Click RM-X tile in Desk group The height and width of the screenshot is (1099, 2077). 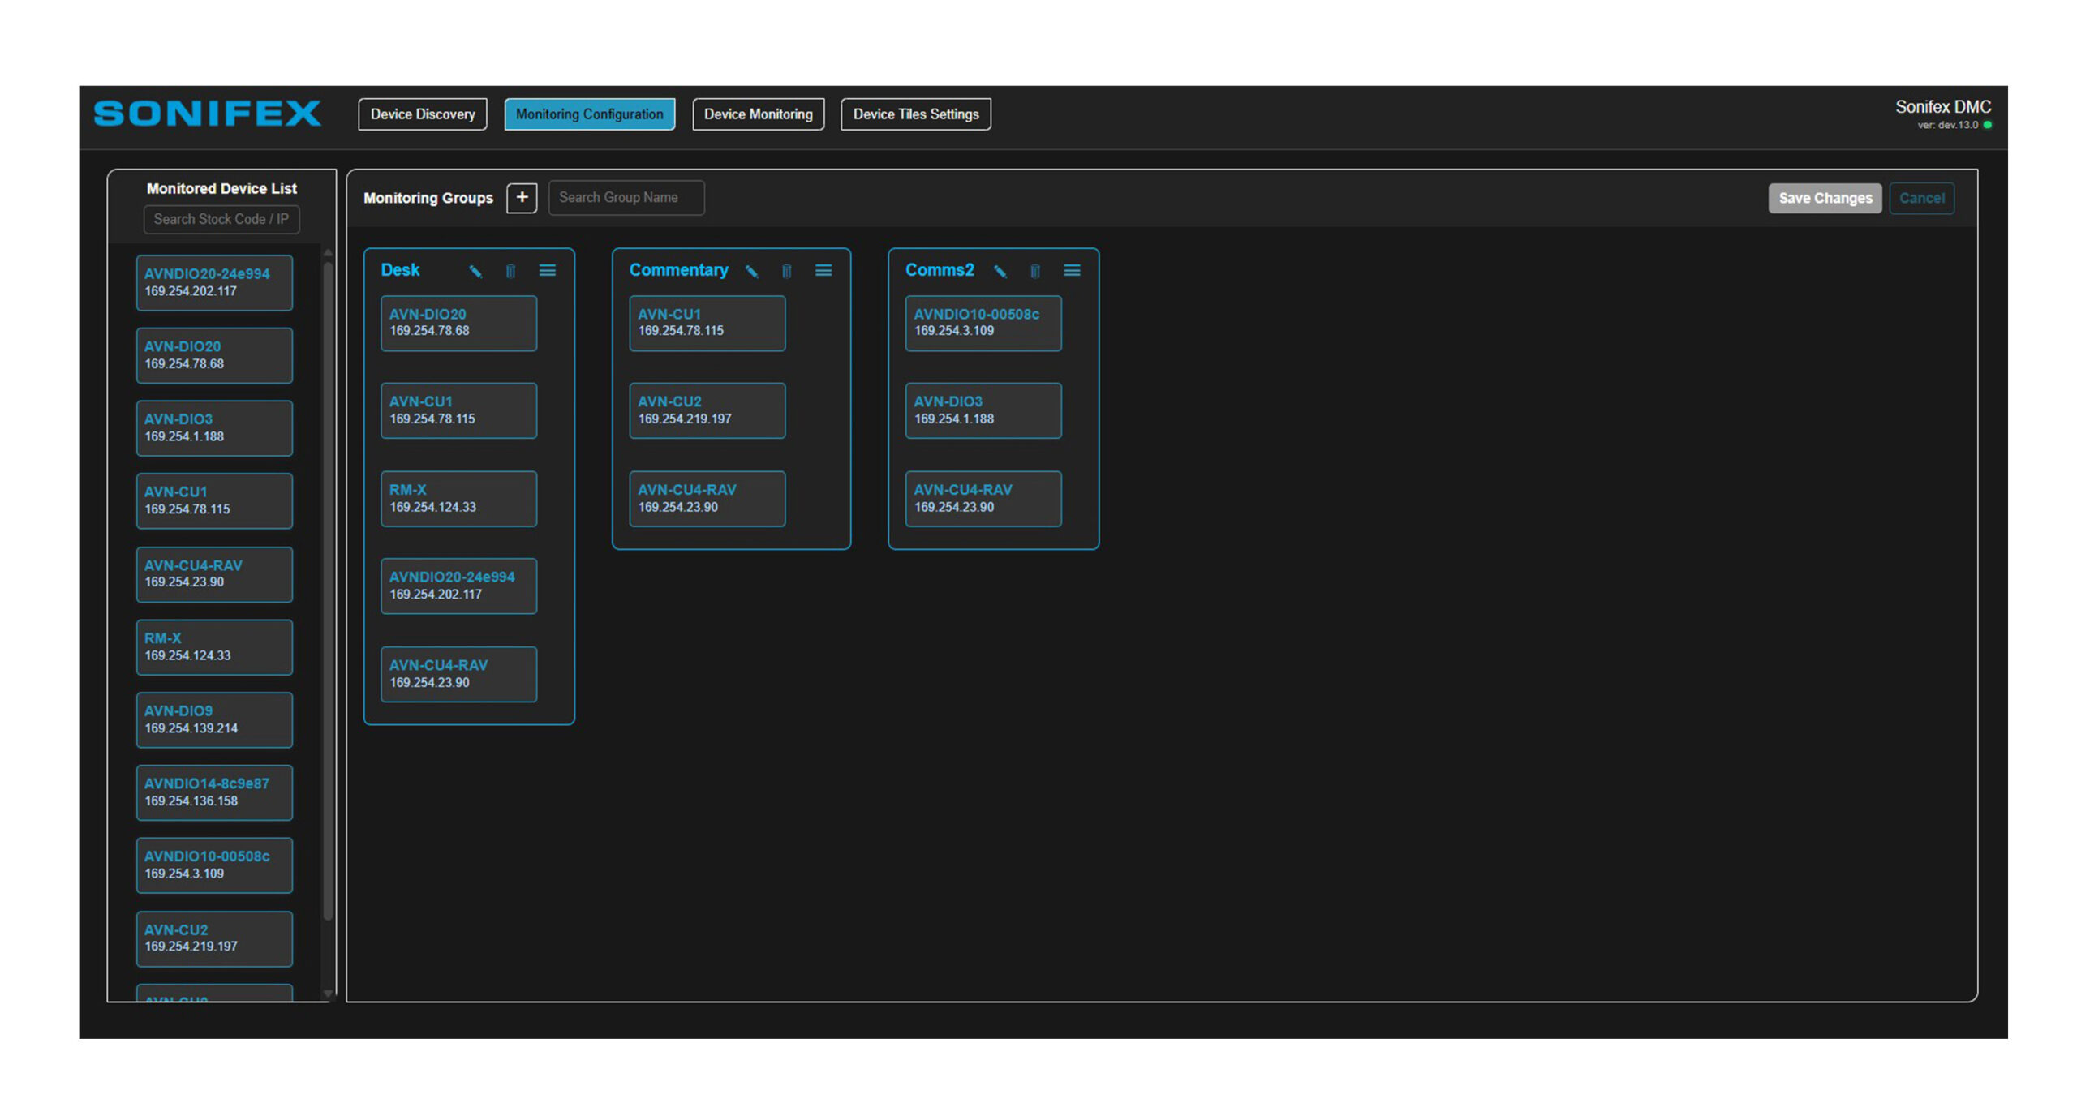pyautogui.click(x=458, y=499)
